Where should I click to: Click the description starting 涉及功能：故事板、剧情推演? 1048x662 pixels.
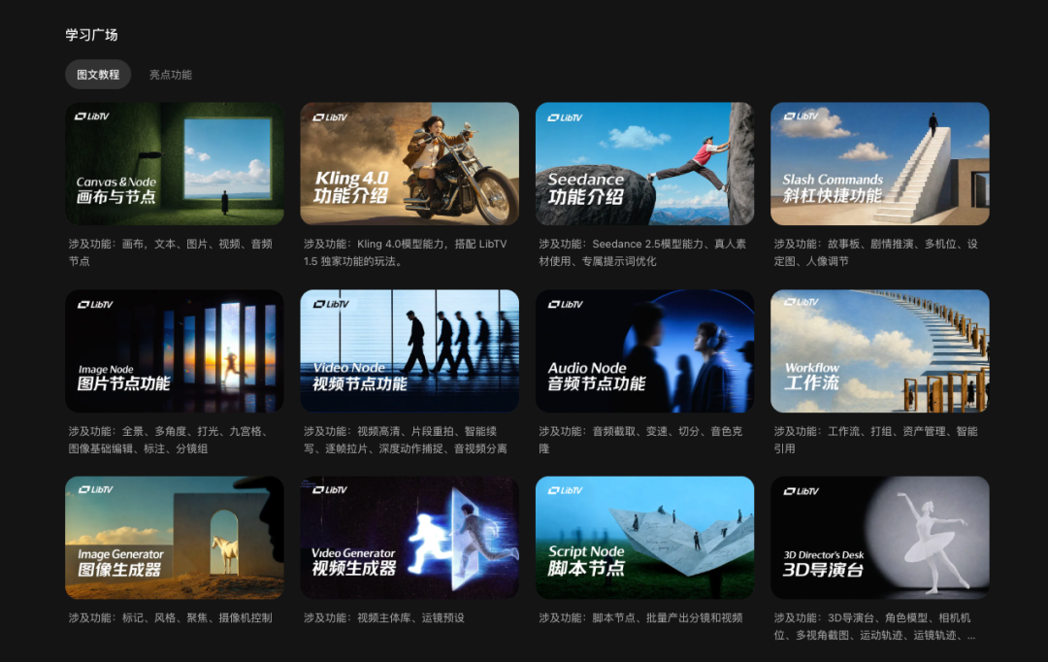pyautogui.click(x=876, y=252)
